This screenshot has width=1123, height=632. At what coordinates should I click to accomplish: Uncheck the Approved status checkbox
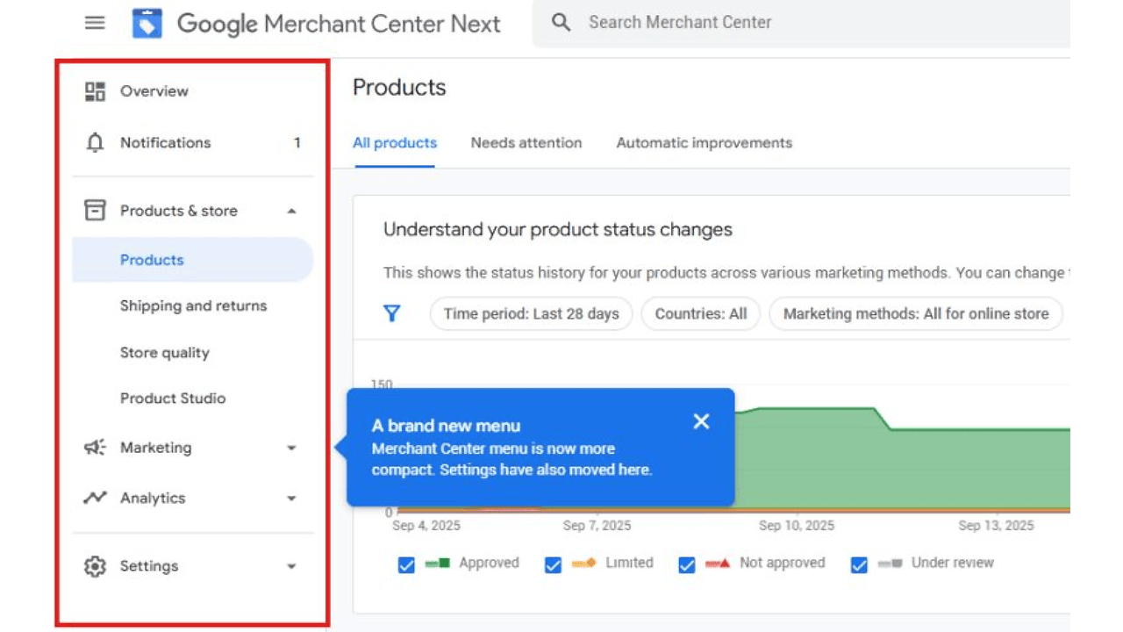pyautogui.click(x=406, y=564)
